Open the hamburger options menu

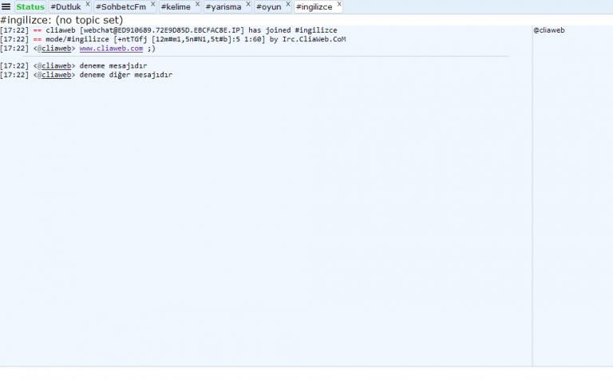6,6
